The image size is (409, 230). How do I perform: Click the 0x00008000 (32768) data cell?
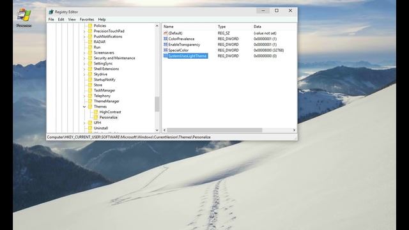(268, 50)
